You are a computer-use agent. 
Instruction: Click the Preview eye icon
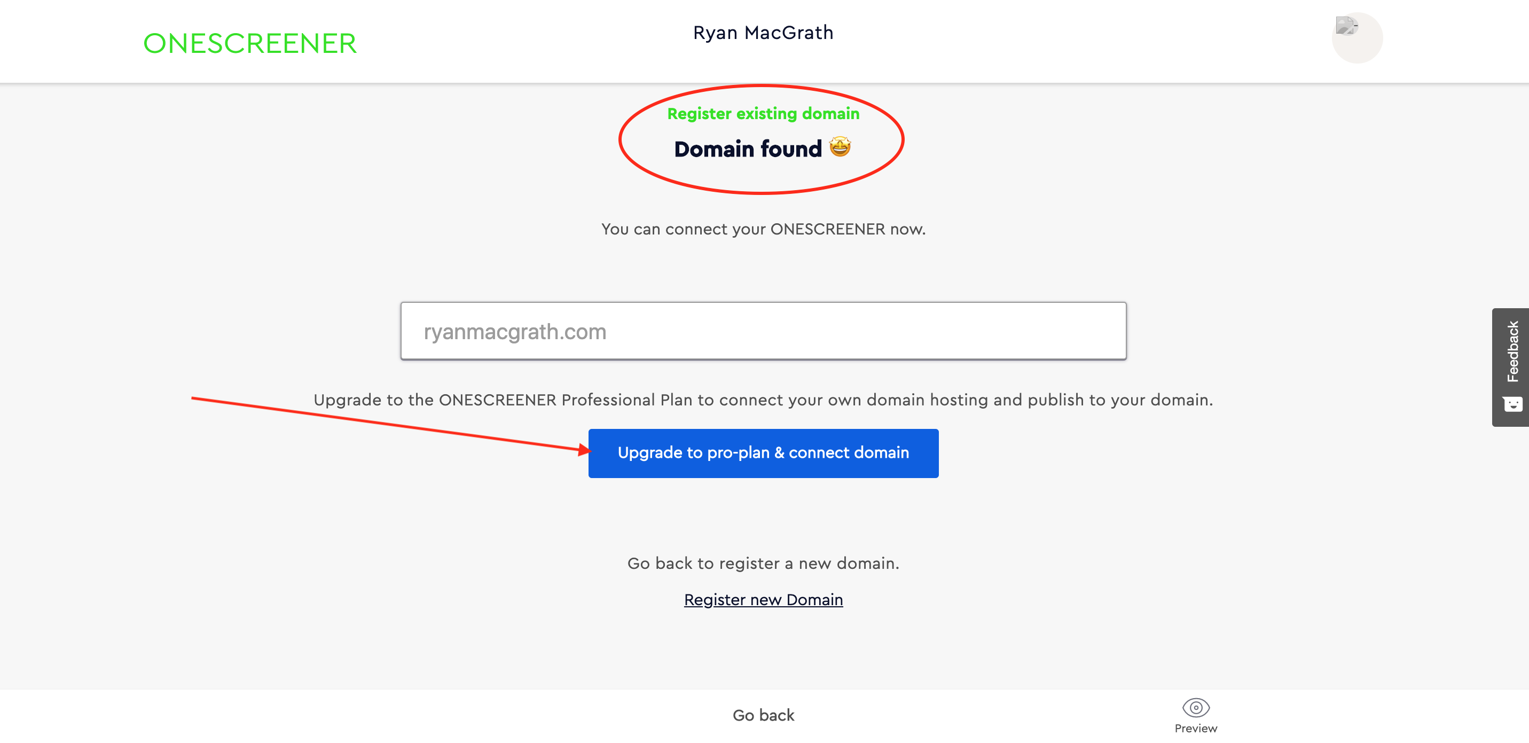point(1195,707)
